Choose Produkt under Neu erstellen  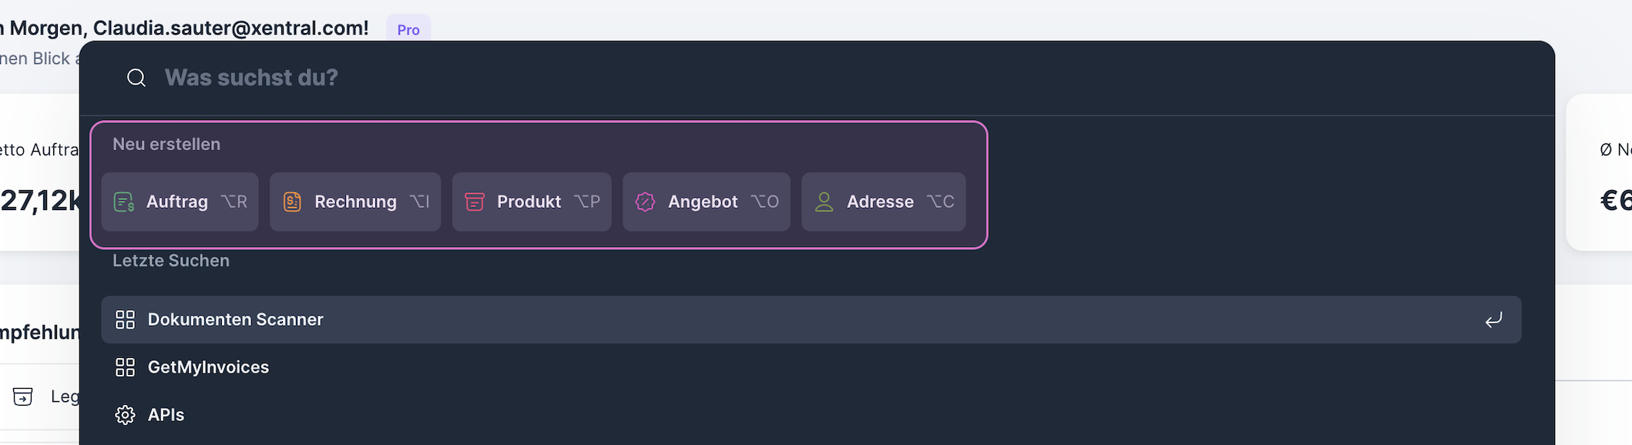(532, 202)
